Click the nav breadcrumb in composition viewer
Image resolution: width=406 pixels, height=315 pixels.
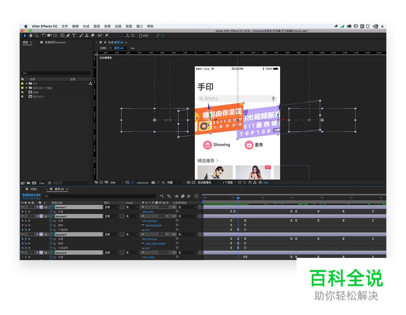[x=133, y=48]
